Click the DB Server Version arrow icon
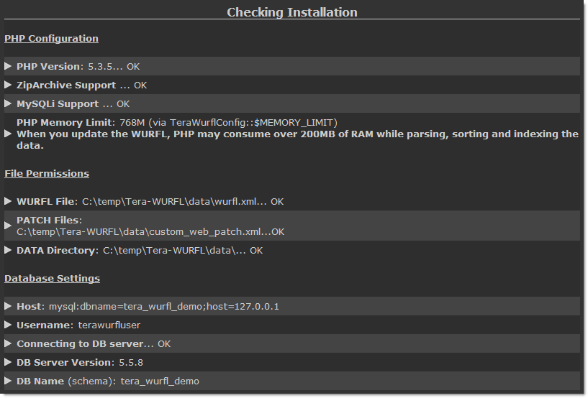588x398 pixels. point(8,362)
